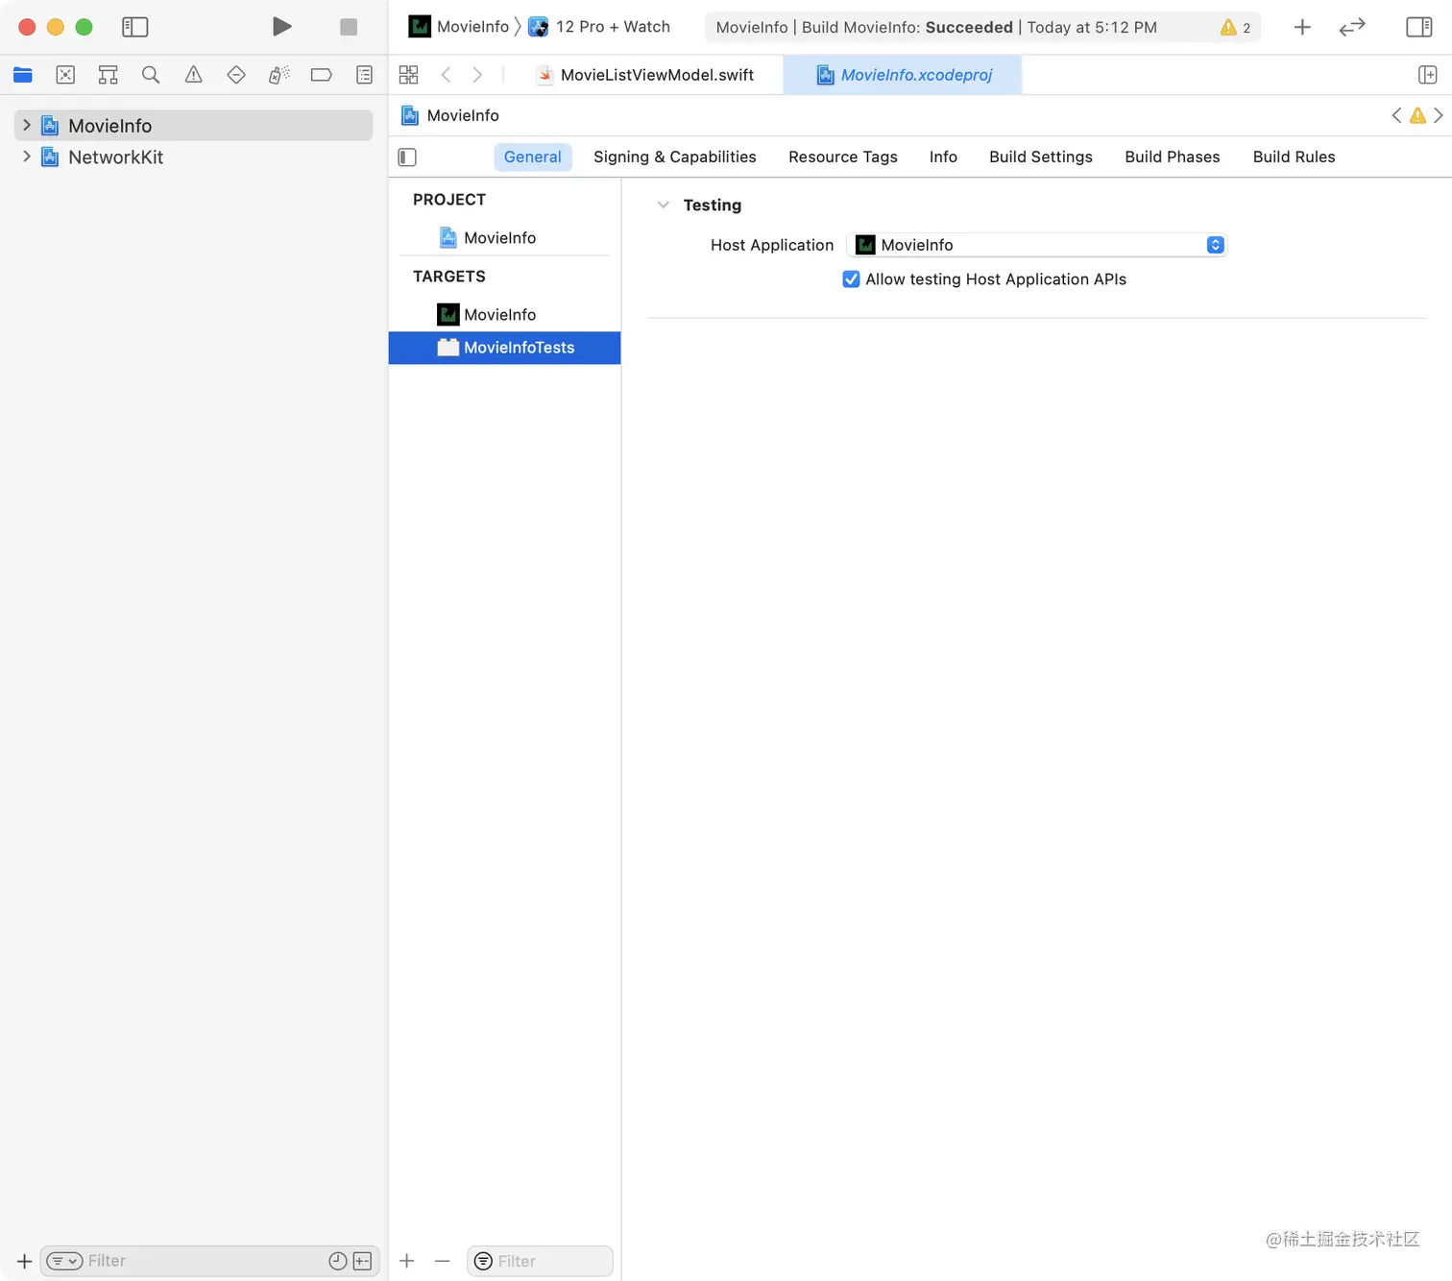Jump to next issue chevron
The image size is (1452, 1281).
(1439, 115)
